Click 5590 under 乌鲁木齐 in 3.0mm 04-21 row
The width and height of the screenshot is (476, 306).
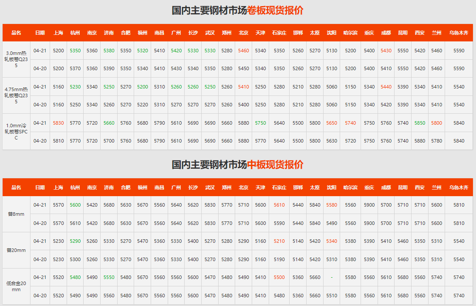click(x=459, y=51)
